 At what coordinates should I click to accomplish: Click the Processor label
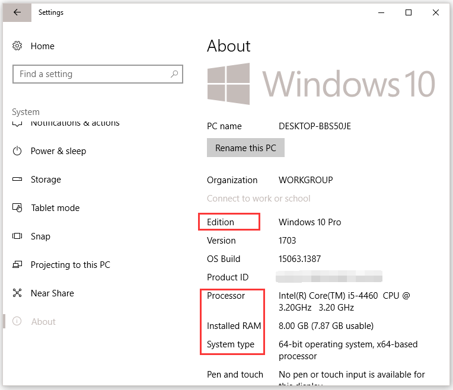(x=226, y=296)
